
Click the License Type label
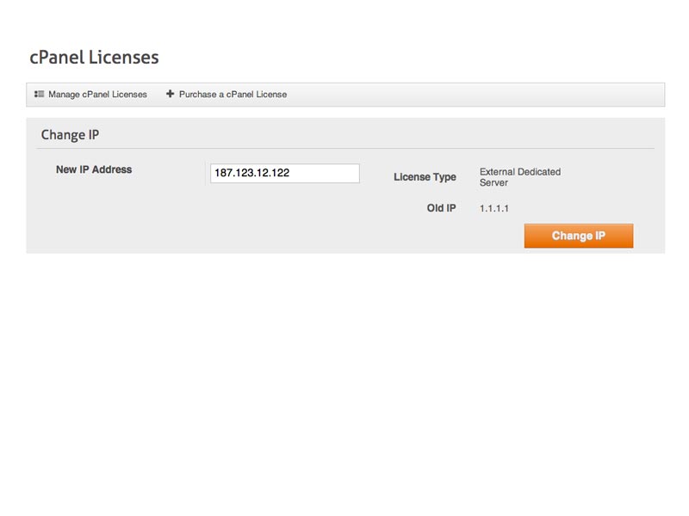click(425, 177)
